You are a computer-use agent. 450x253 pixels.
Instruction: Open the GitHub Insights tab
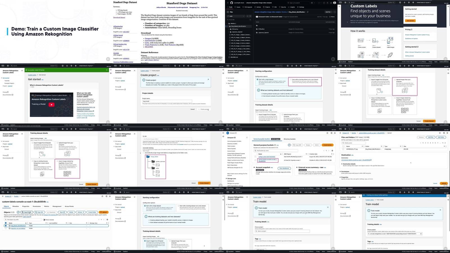click(292, 7)
